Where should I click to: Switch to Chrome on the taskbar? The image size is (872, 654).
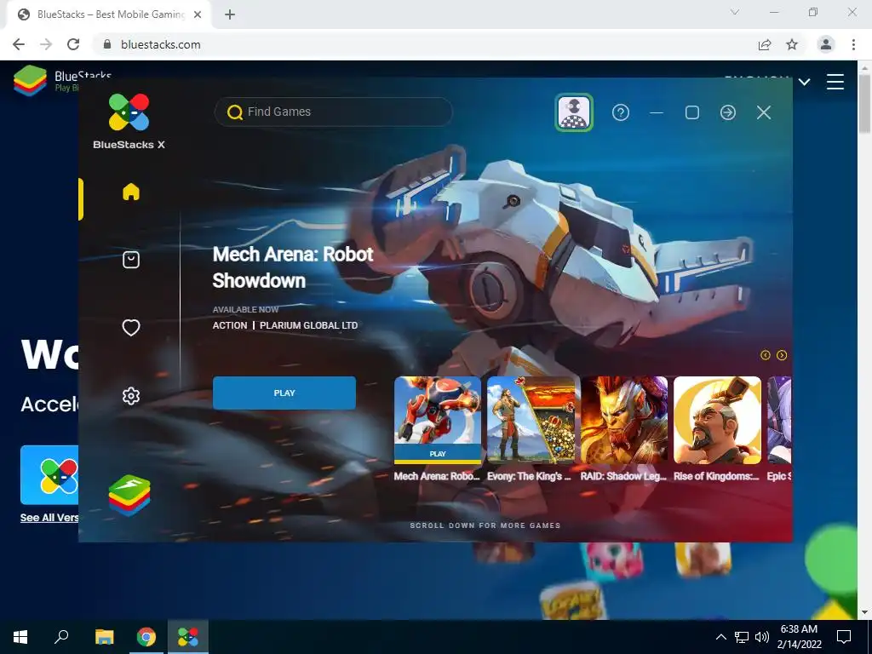pos(146,637)
